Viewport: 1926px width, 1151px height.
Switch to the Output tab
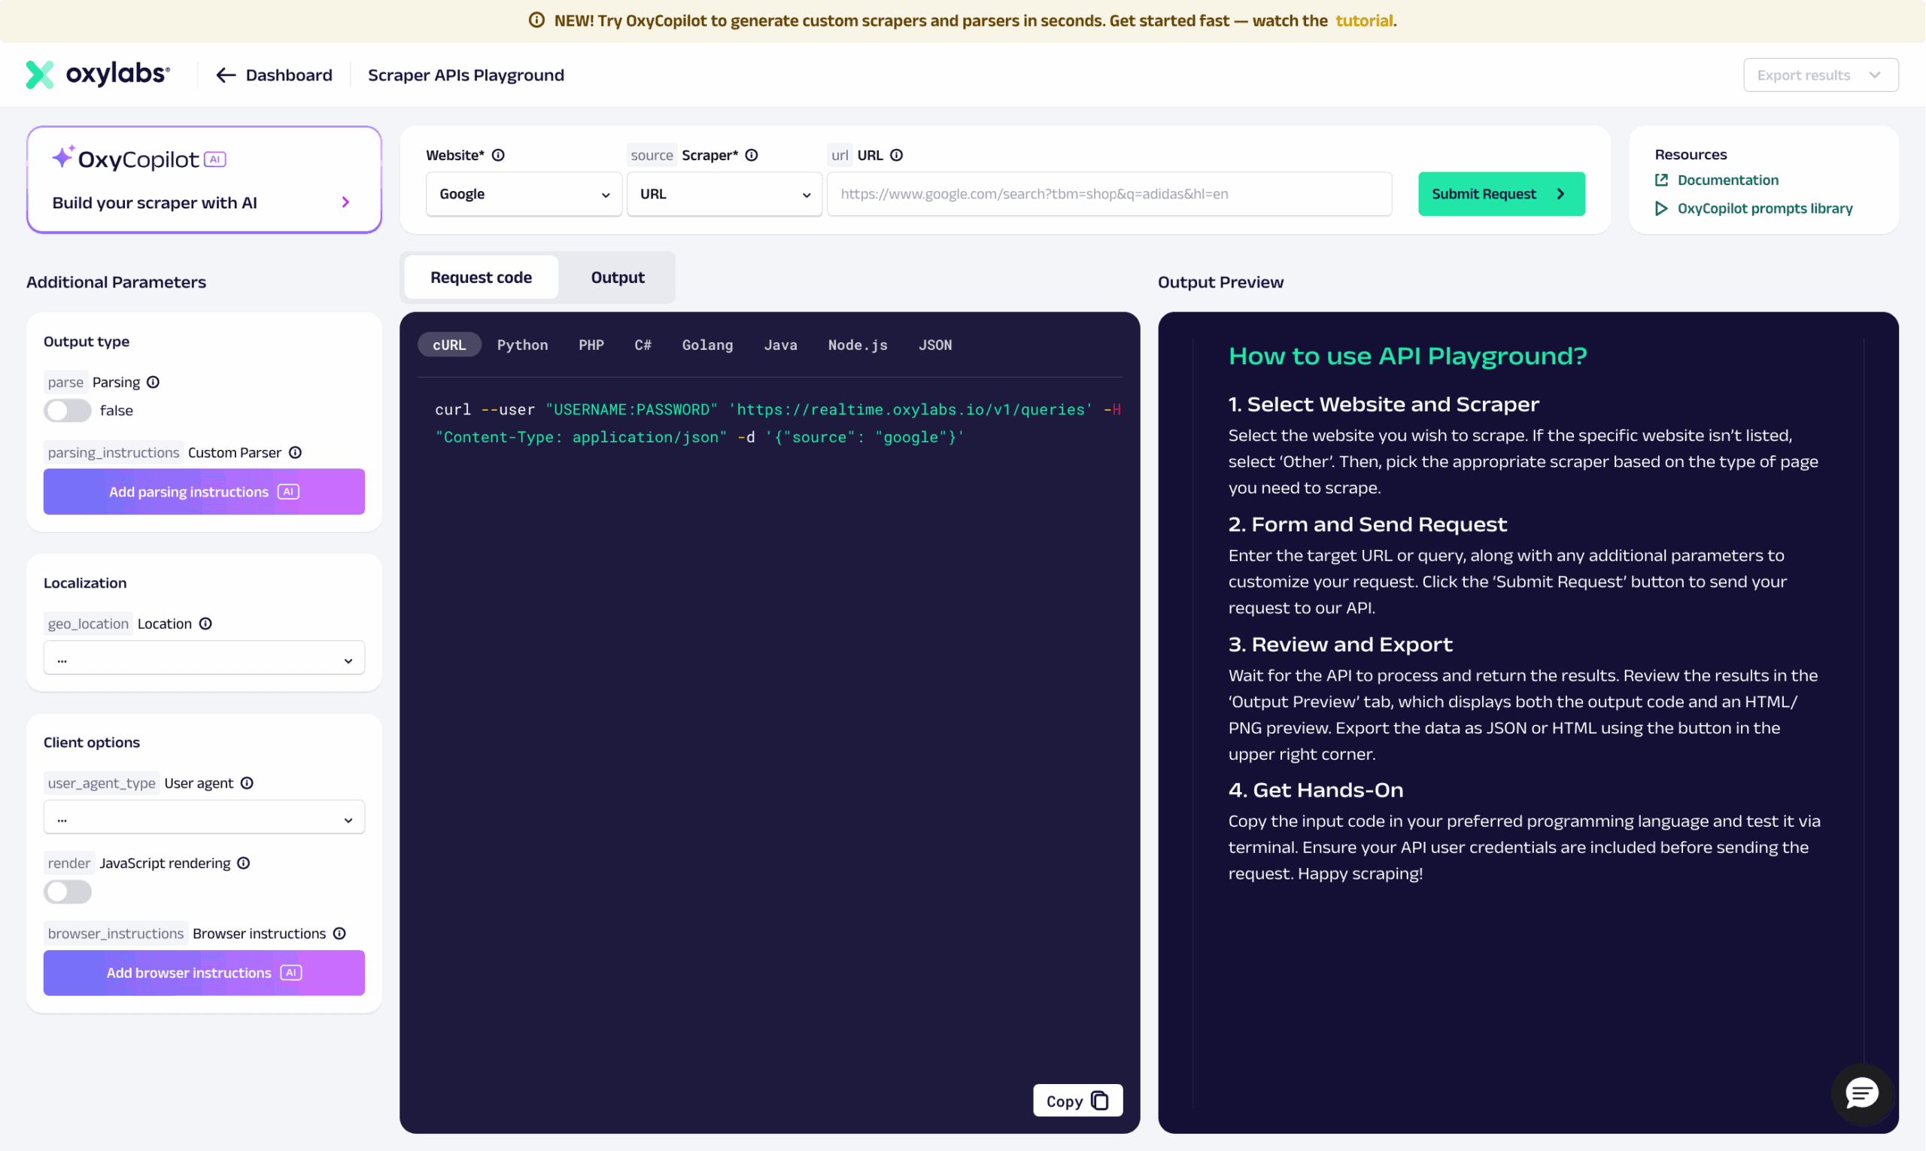[x=618, y=278]
